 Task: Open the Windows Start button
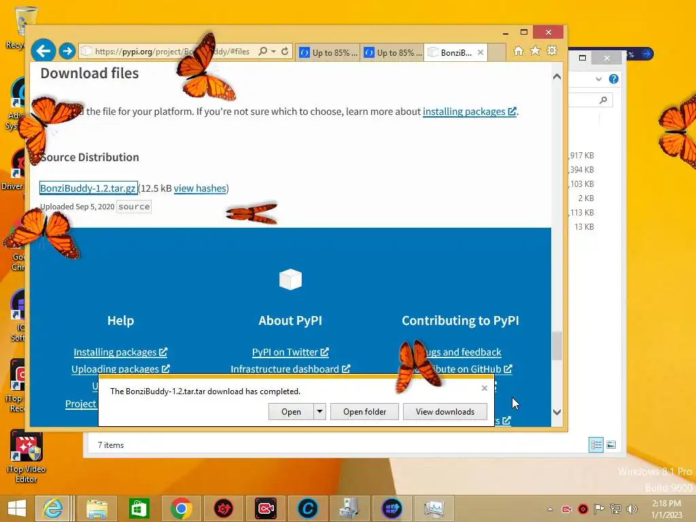tap(17, 508)
